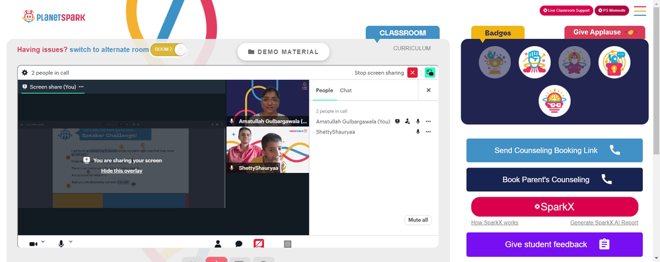Launch SparkX
The image size is (660, 262).
click(x=554, y=207)
